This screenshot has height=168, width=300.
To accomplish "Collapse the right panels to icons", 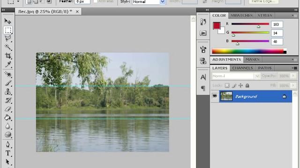I will 296,10.
